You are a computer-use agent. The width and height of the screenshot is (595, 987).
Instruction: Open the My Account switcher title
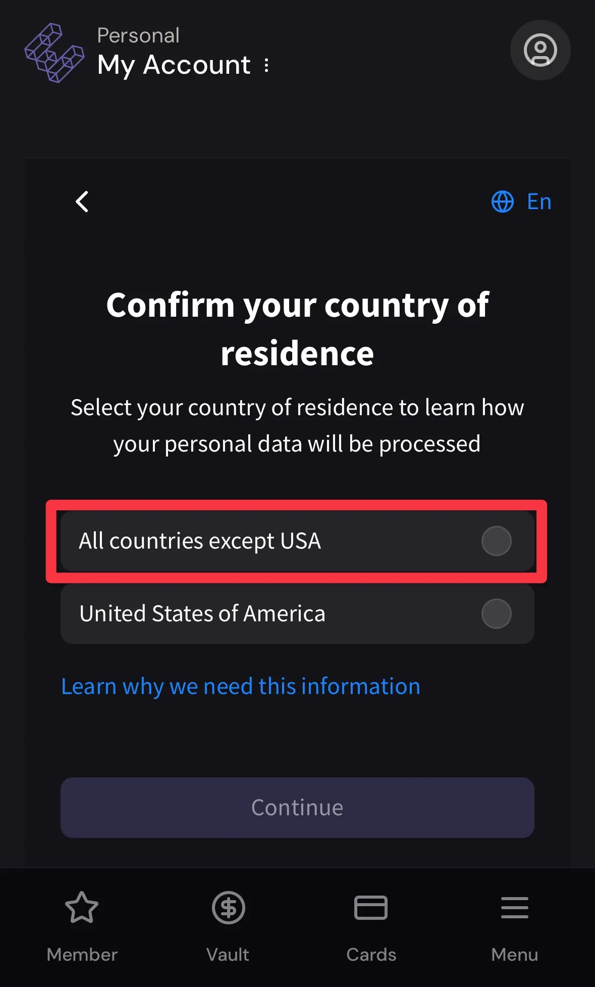tap(174, 65)
